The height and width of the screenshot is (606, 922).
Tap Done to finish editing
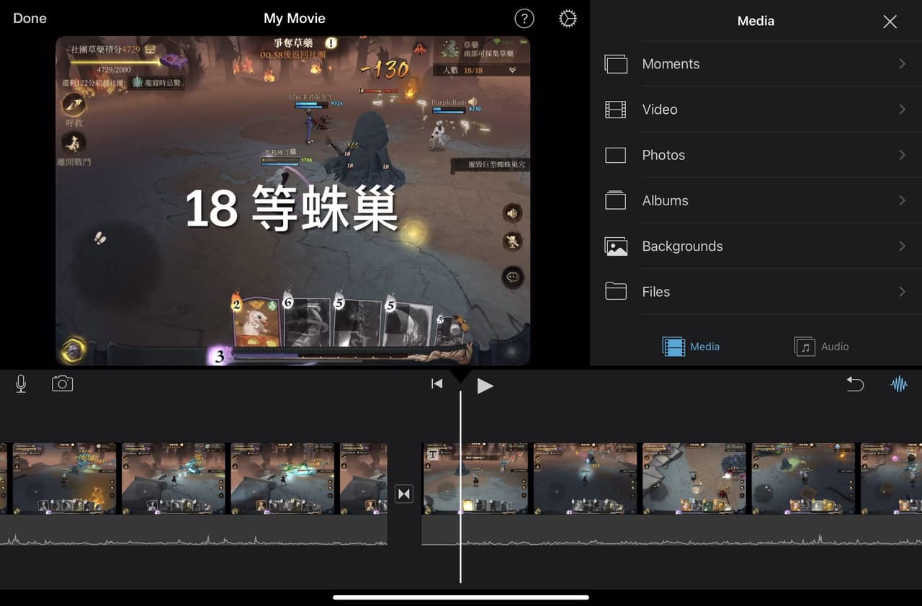pos(30,18)
